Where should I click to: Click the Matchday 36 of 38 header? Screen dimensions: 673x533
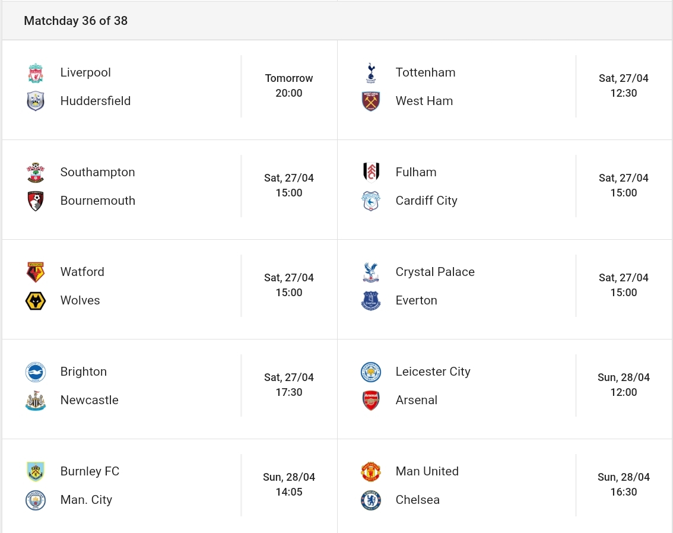(75, 21)
